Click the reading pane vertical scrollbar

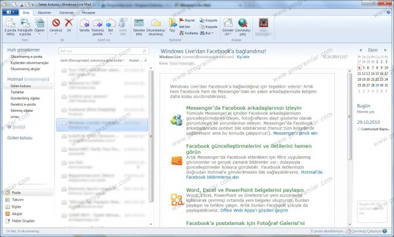click(x=350, y=116)
